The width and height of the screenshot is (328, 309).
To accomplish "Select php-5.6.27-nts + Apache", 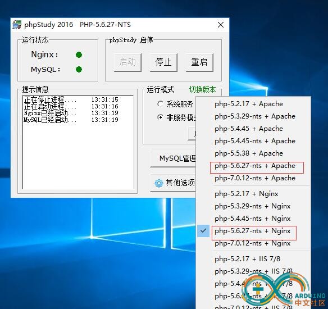I will tap(253, 166).
